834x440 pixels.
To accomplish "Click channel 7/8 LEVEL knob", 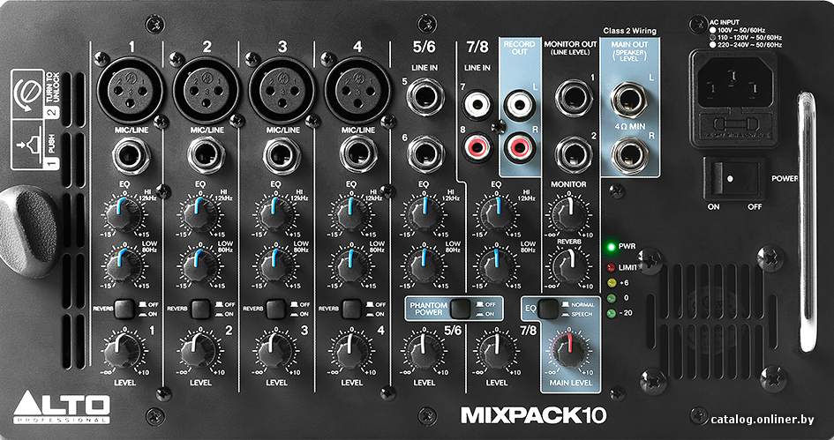I will [497, 351].
